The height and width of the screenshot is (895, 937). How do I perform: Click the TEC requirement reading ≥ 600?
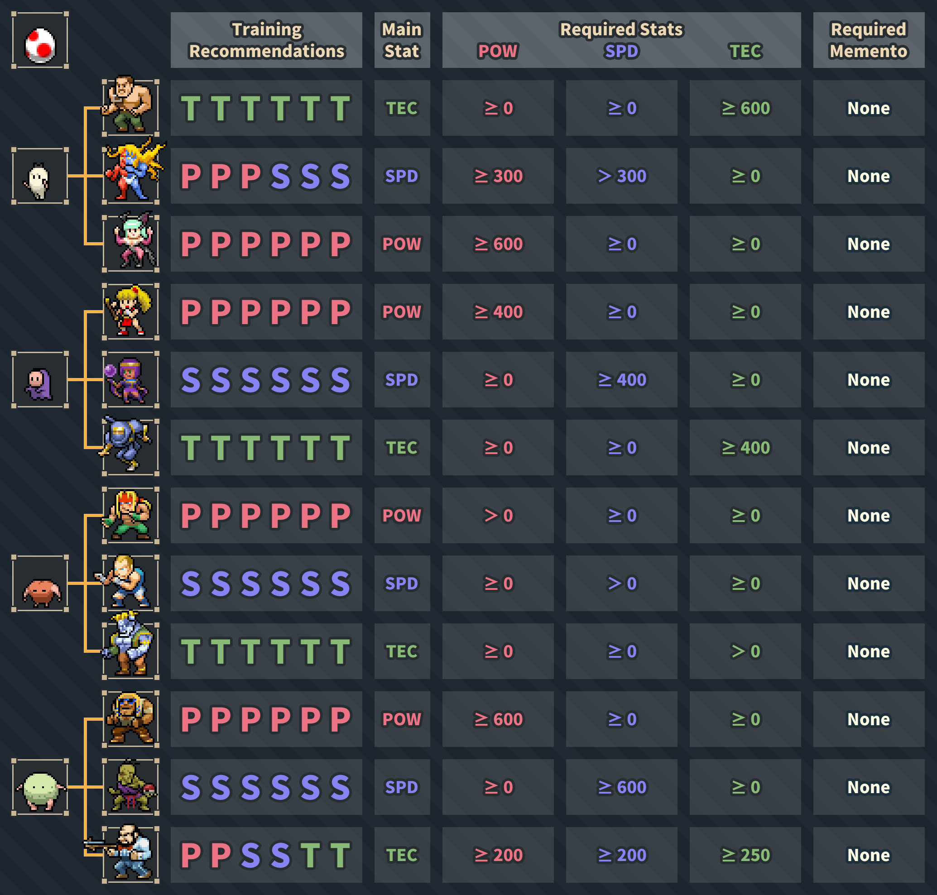point(745,108)
